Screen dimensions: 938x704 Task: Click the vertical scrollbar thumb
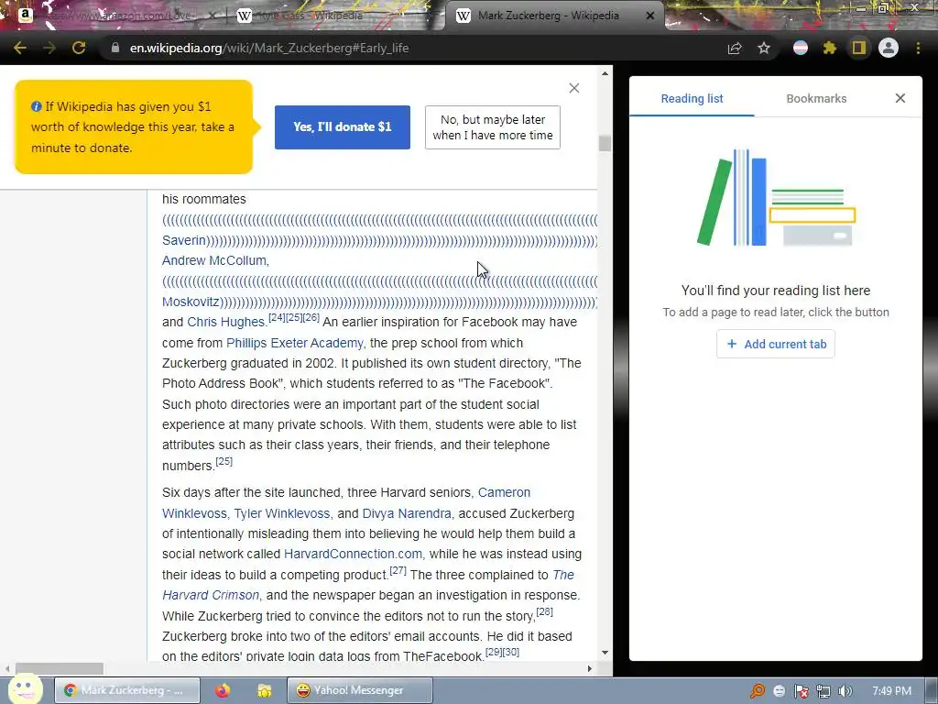(x=605, y=143)
